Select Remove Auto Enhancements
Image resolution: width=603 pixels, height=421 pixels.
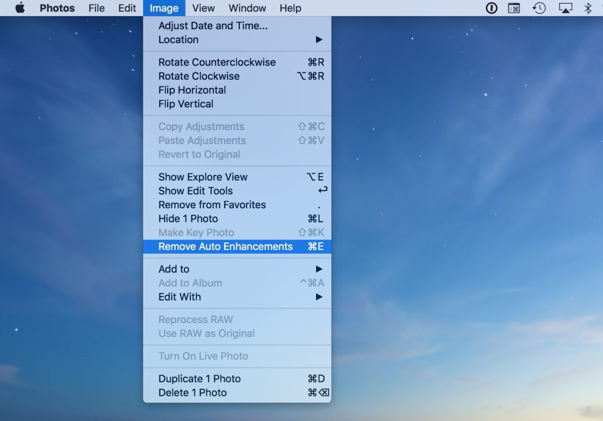click(237, 247)
